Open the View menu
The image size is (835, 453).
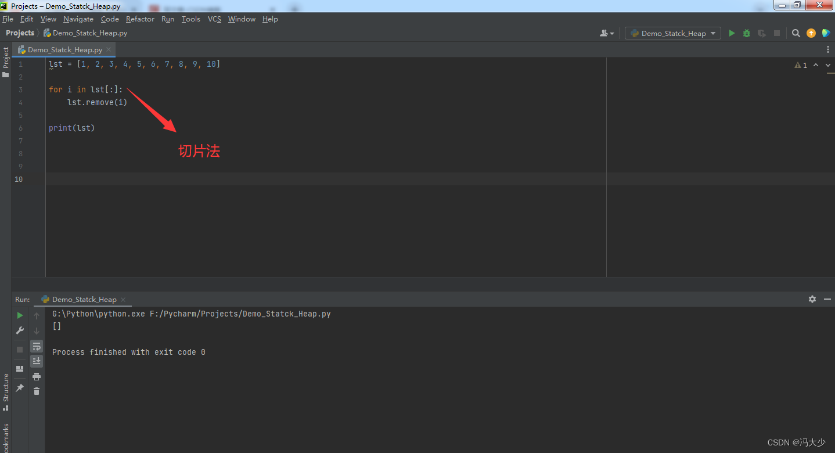tap(48, 19)
